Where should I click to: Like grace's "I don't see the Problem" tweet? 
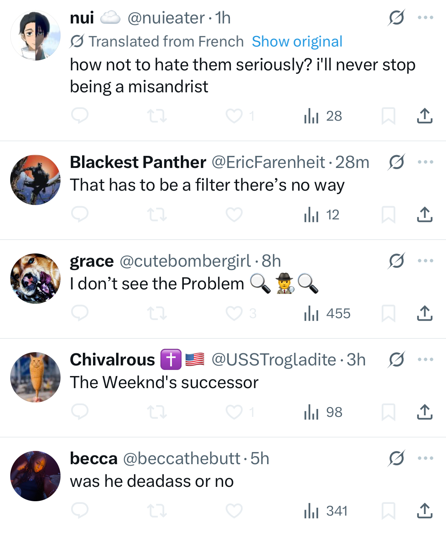(x=234, y=313)
